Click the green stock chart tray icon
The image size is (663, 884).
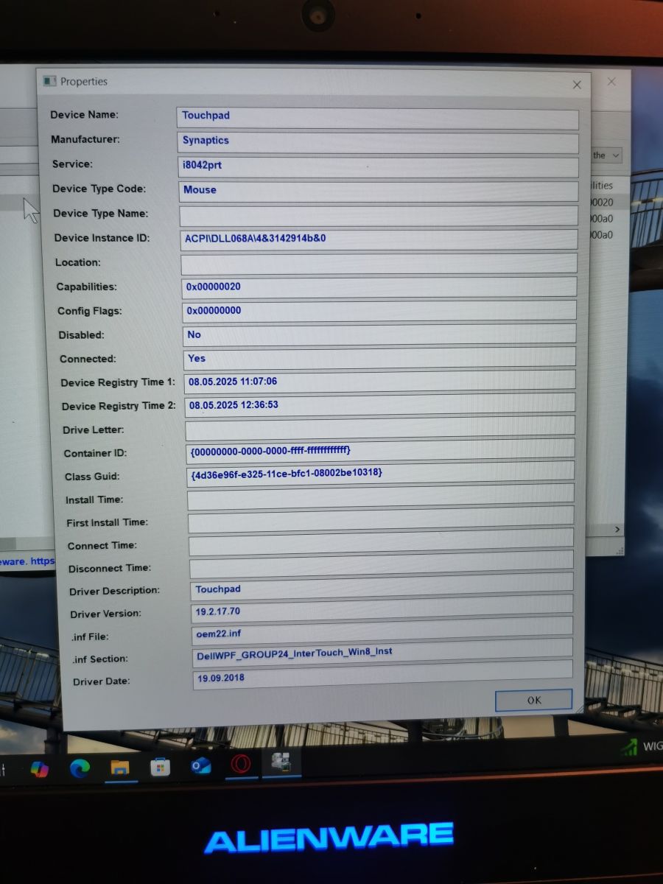click(628, 748)
